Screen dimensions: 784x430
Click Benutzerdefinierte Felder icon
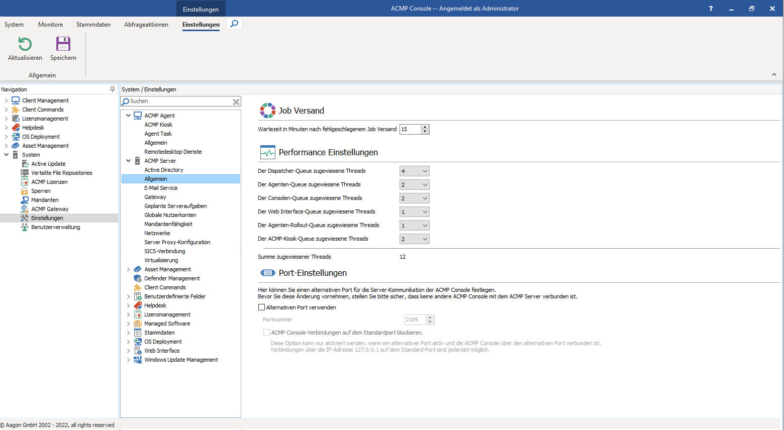138,296
